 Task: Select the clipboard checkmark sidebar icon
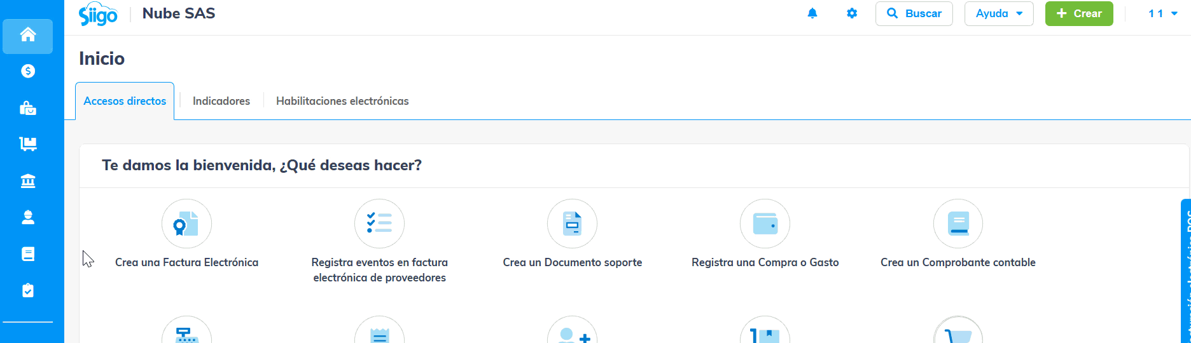[28, 290]
